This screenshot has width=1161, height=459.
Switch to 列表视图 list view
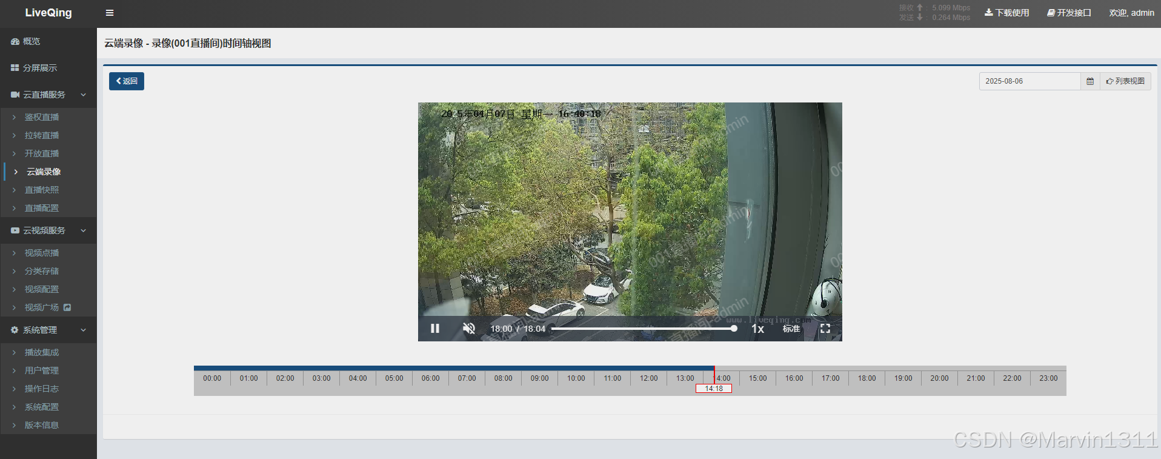1125,81
